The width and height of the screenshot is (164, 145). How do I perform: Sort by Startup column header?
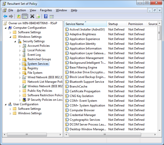(x=117, y=24)
